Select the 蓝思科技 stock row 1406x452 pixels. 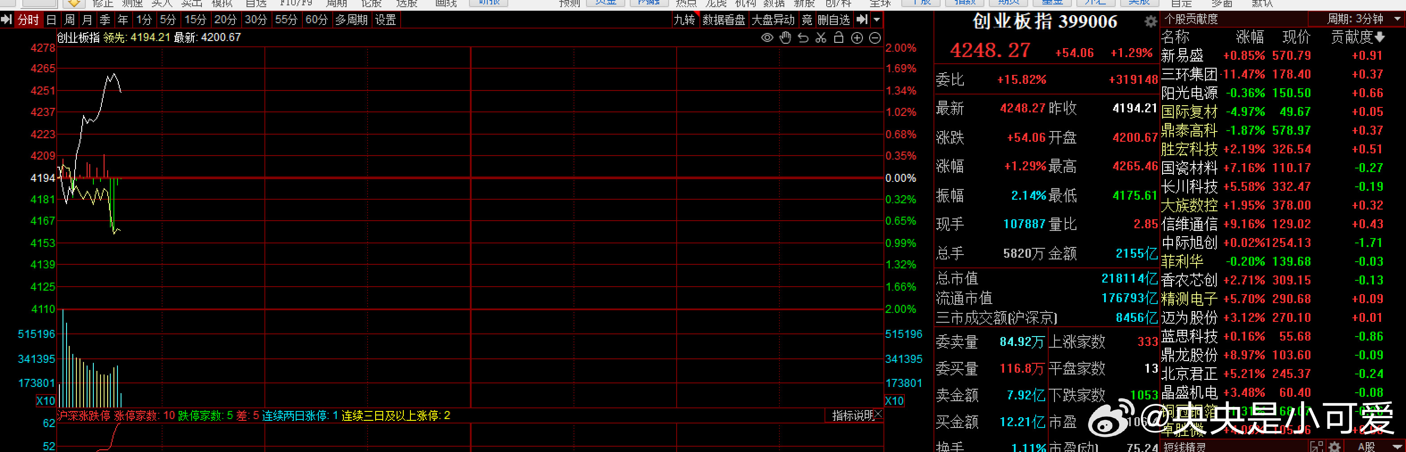coord(1283,337)
